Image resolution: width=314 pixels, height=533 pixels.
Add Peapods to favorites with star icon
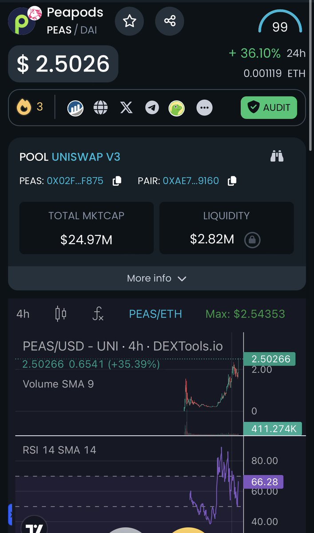click(x=129, y=21)
